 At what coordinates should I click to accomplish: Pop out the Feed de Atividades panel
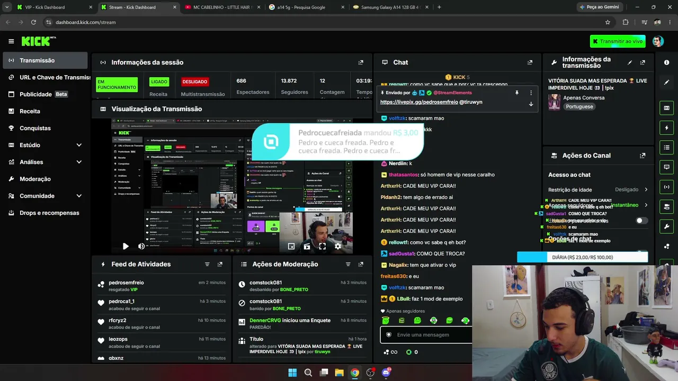(x=220, y=264)
